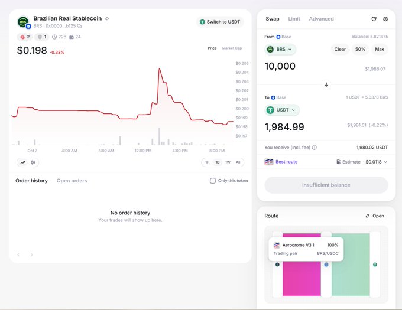Open the USDT token selector dropdown
This screenshot has width=402, height=310.
click(282, 110)
